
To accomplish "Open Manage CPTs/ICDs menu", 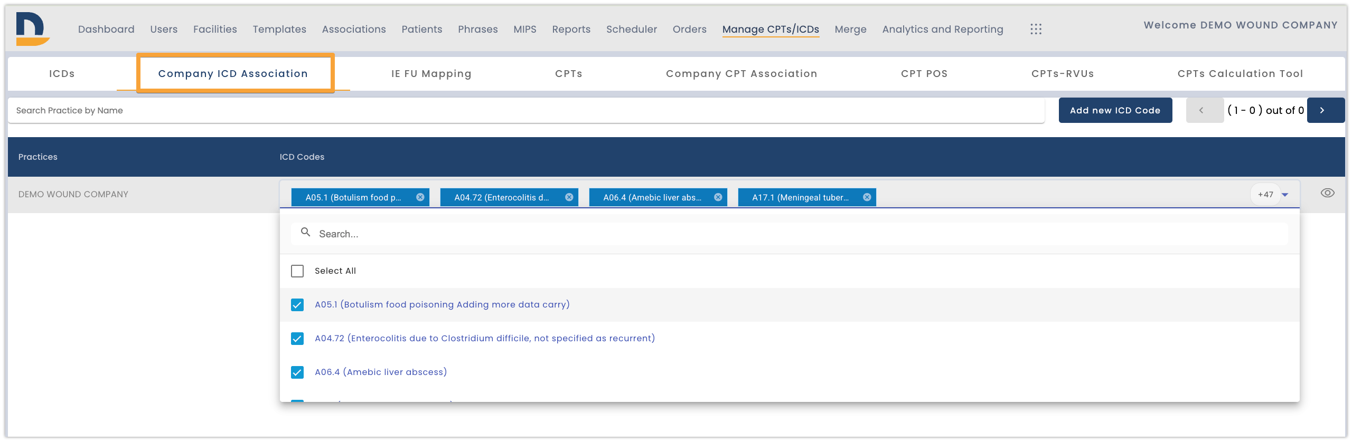I will click(771, 30).
